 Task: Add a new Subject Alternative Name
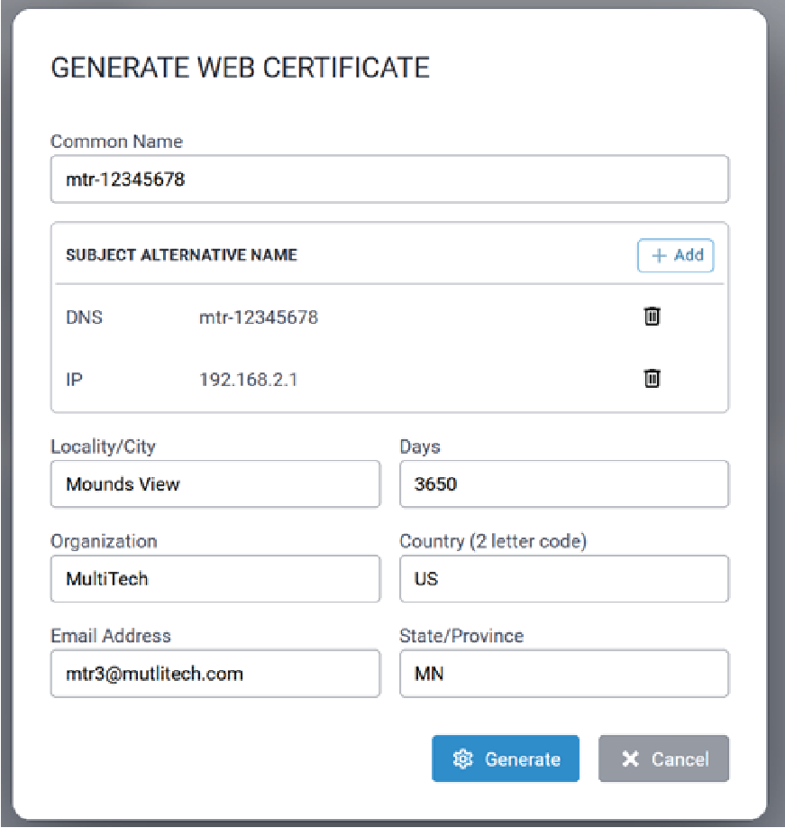coord(676,255)
